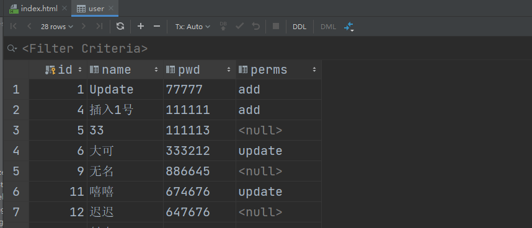Screen dimensions: 532x228
Task: Click the null perms cell for id 5
Action: tap(278, 131)
